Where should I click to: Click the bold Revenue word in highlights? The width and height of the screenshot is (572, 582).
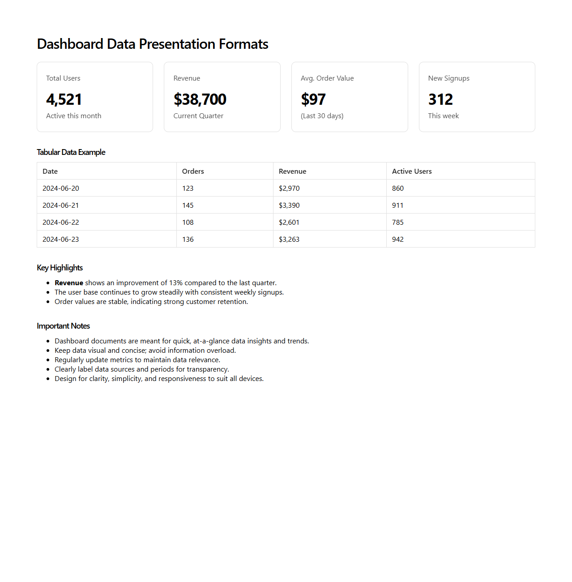pyautogui.click(x=69, y=283)
